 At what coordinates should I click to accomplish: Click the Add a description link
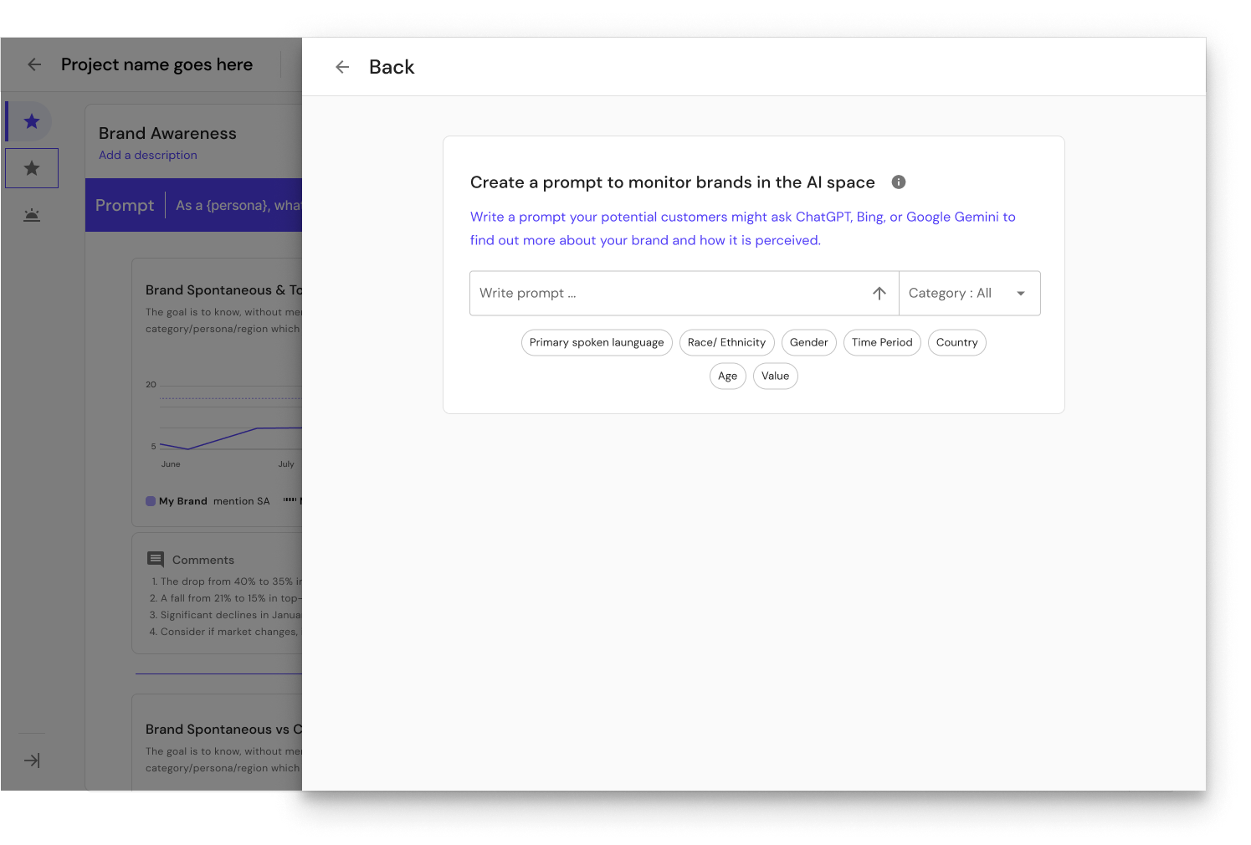click(x=147, y=155)
